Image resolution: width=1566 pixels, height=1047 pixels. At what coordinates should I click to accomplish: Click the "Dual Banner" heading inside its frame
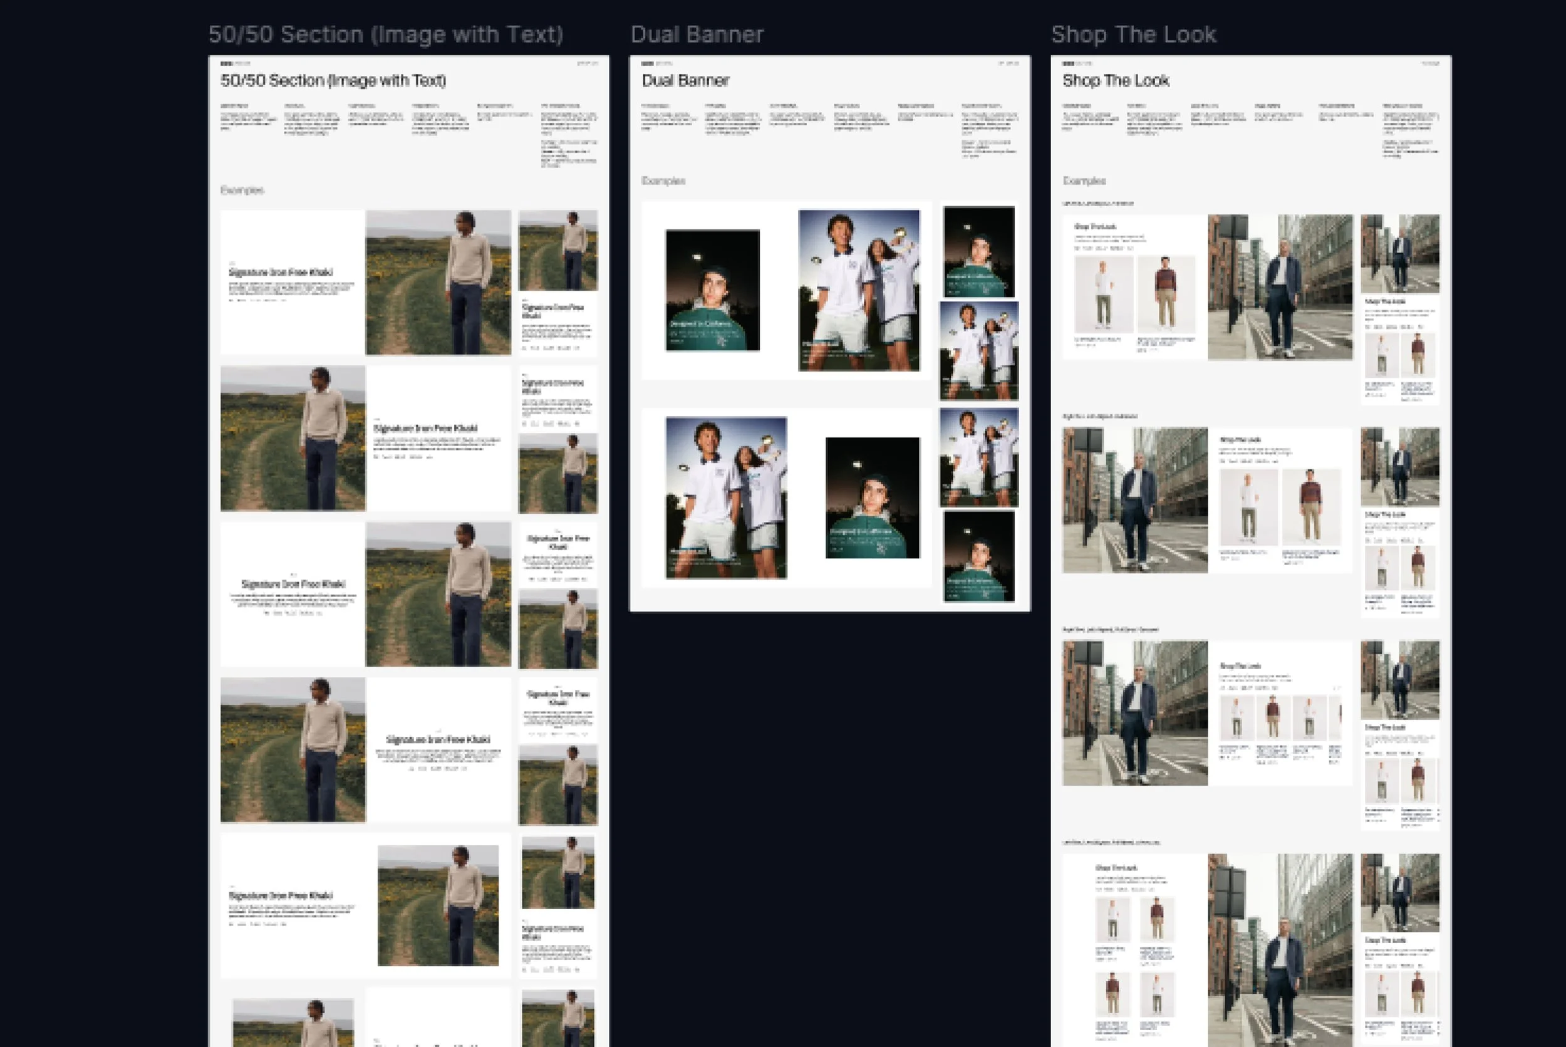point(685,81)
